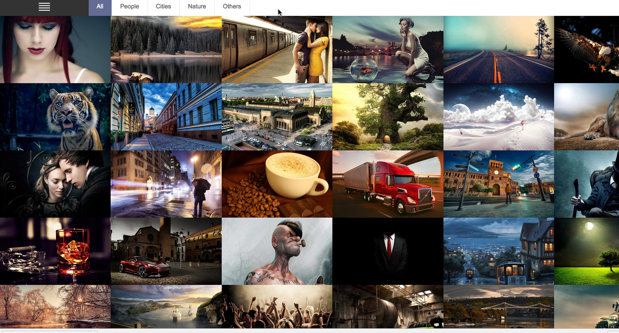Open the clock tower square thumbnail
Screen dimensions: 619x333
click(x=499, y=184)
